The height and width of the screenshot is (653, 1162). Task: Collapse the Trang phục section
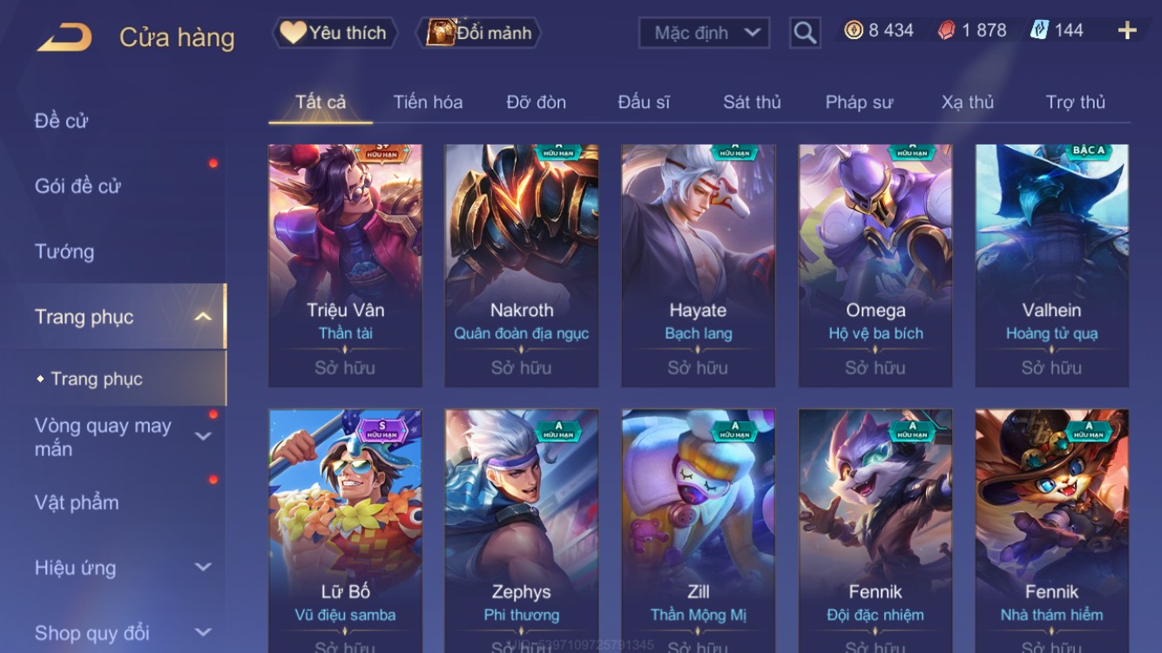coord(203,317)
